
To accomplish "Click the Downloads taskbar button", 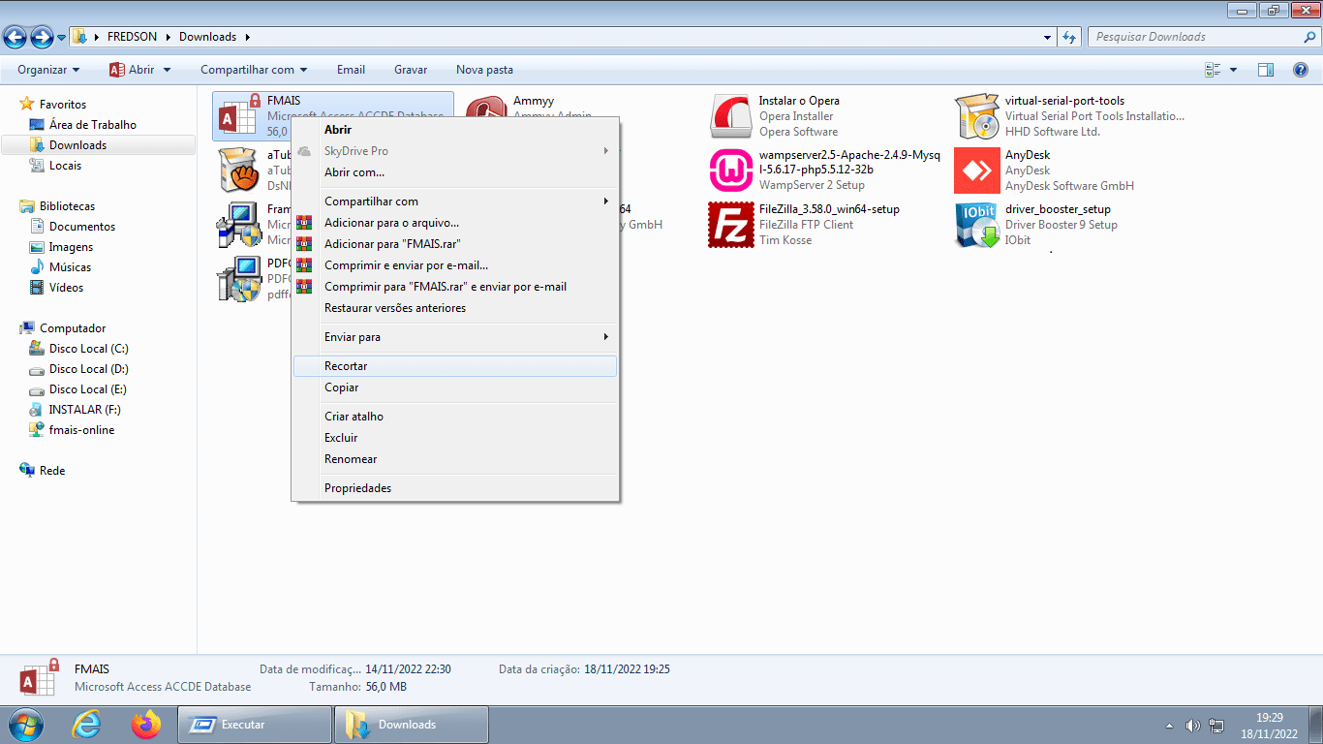I will (x=411, y=725).
